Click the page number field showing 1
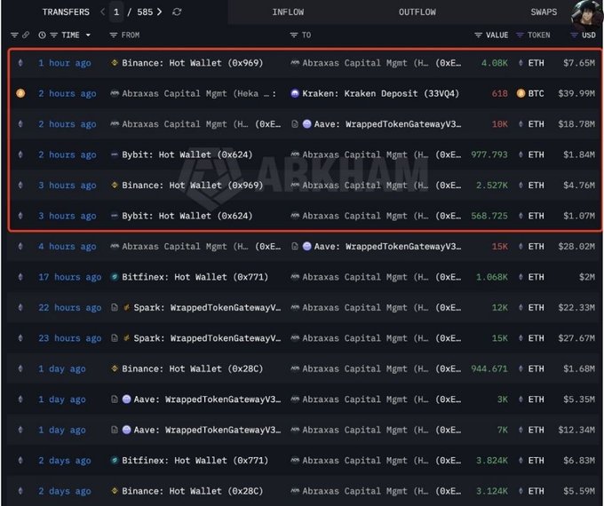 point(116,12)
